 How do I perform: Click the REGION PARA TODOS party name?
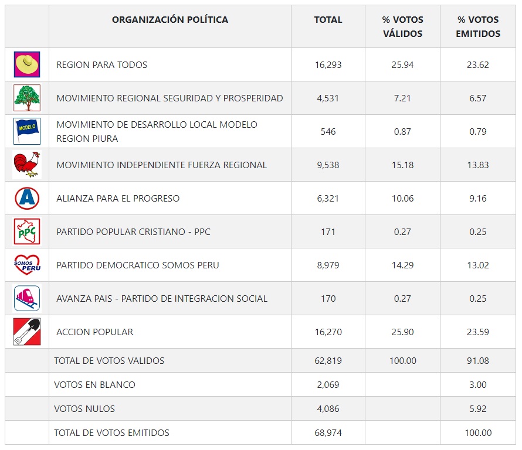point(102,65)
